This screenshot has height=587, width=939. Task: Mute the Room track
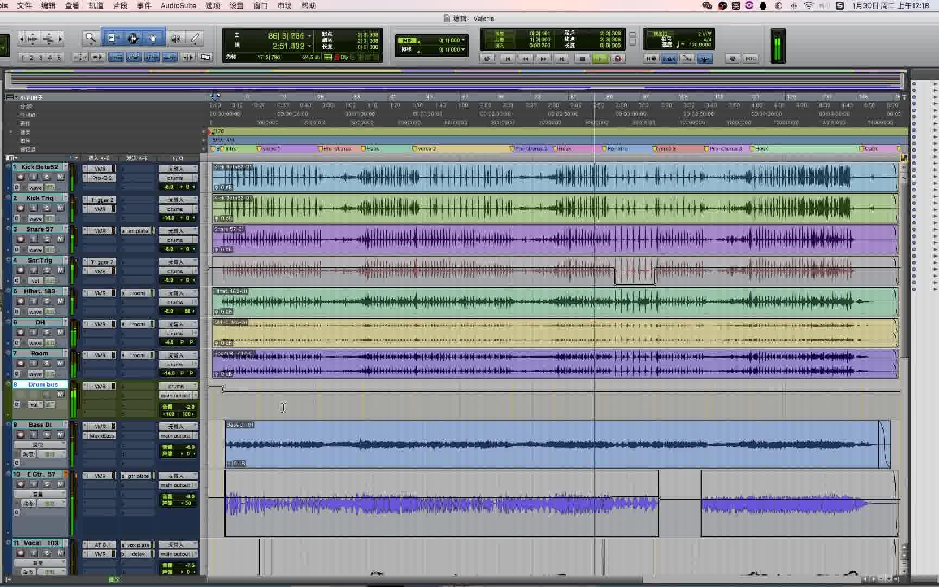tap(60, 364)
